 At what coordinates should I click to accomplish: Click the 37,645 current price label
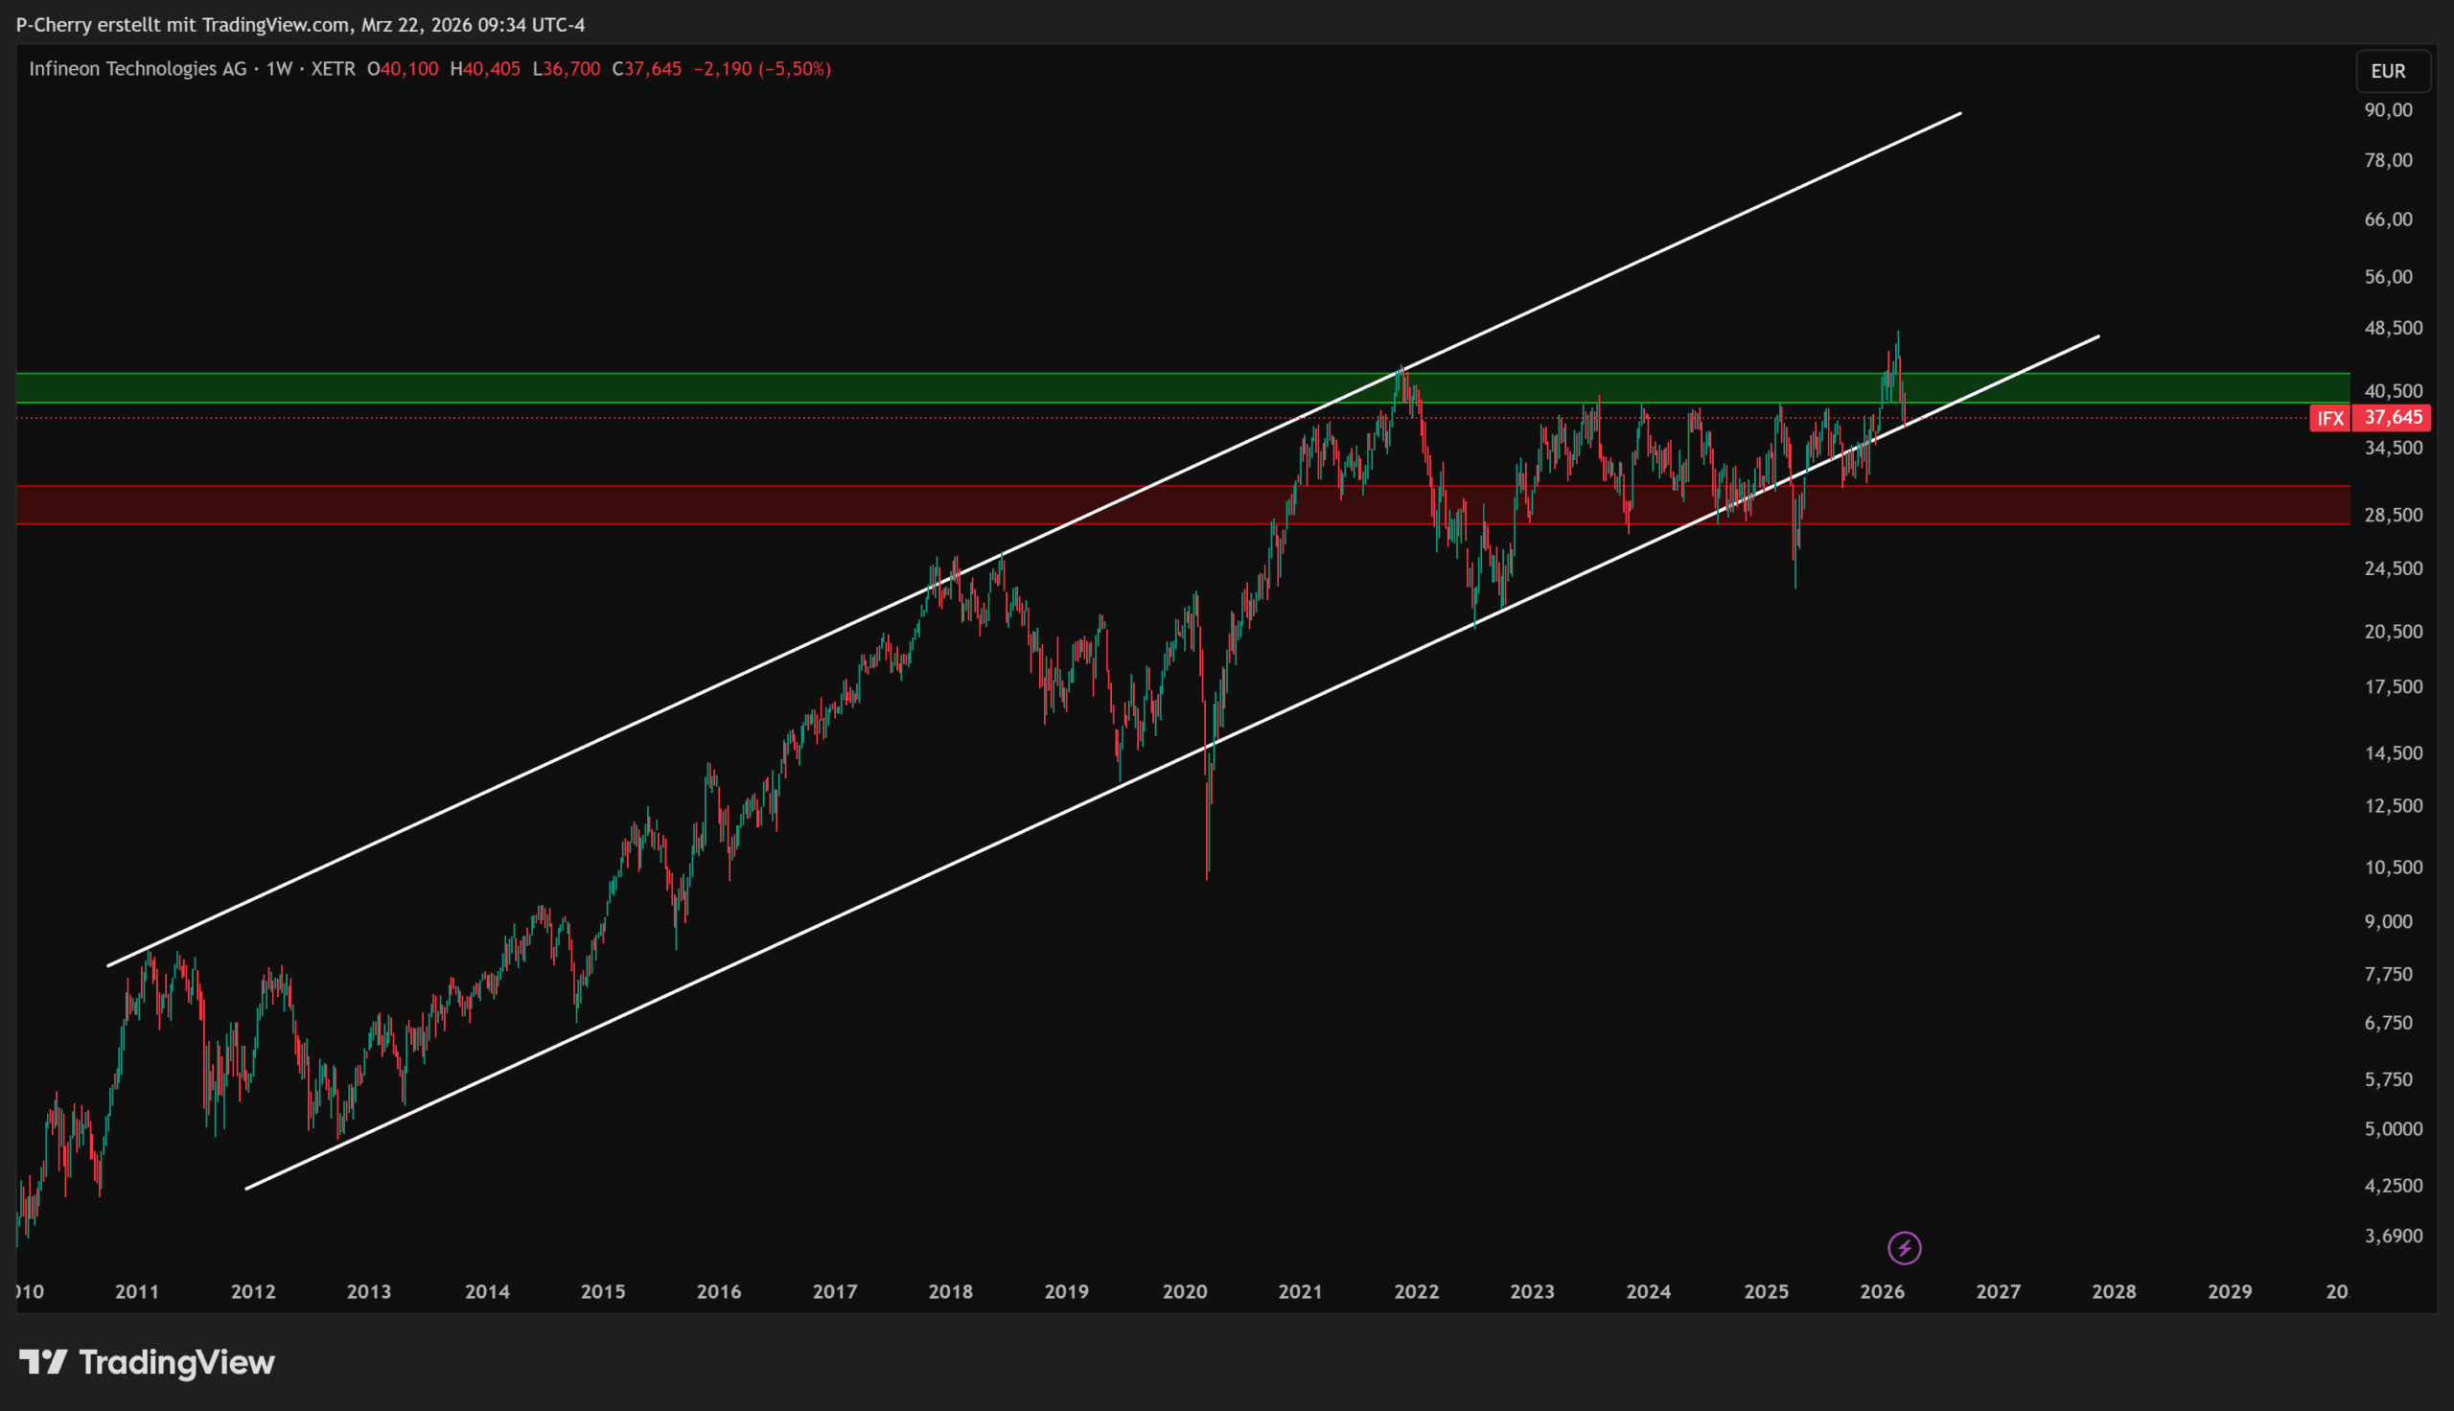tap(2392, 418)
